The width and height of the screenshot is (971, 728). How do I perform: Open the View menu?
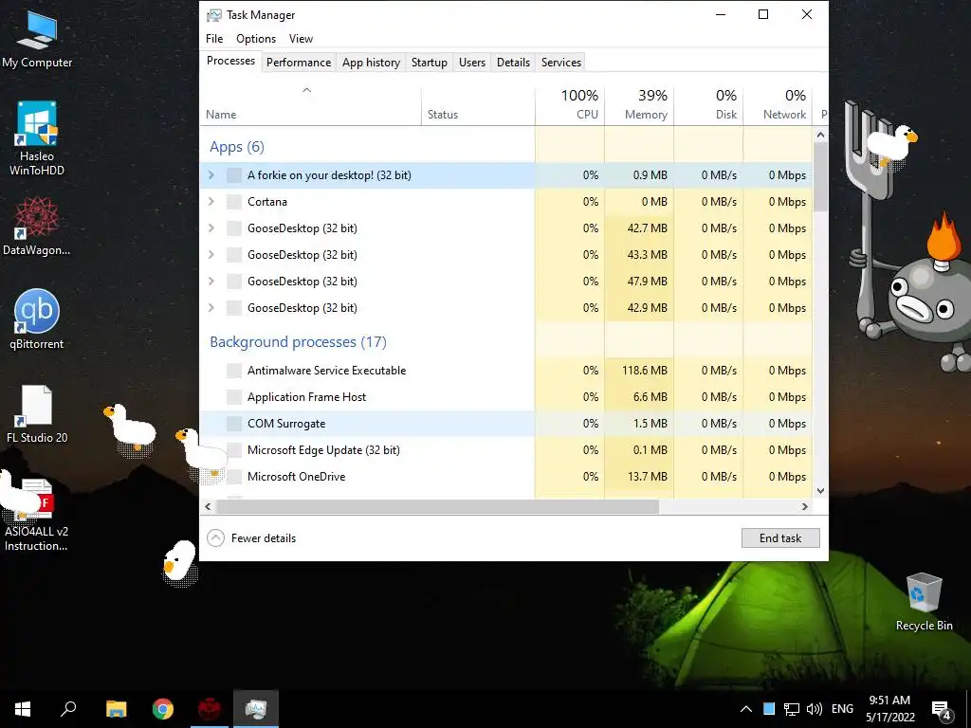point(301,38)
